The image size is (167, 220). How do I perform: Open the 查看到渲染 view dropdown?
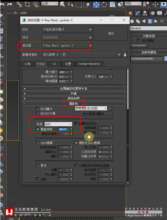(x=82, y=55)
